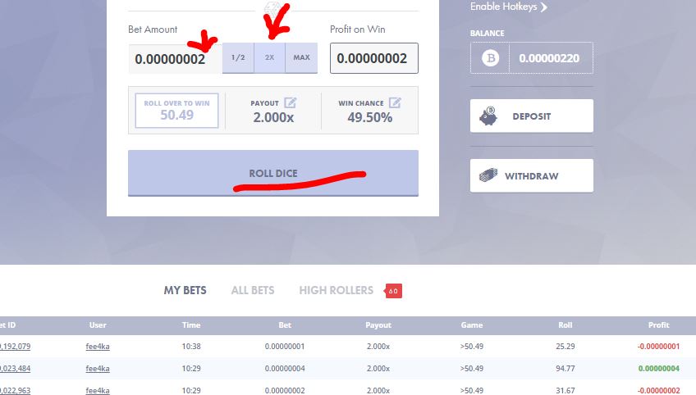Click the Win Chance edit pencil icon

coord(395,103)
